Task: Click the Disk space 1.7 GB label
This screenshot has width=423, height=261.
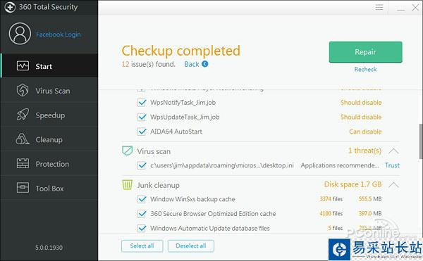Action: [x=353, y=184]
